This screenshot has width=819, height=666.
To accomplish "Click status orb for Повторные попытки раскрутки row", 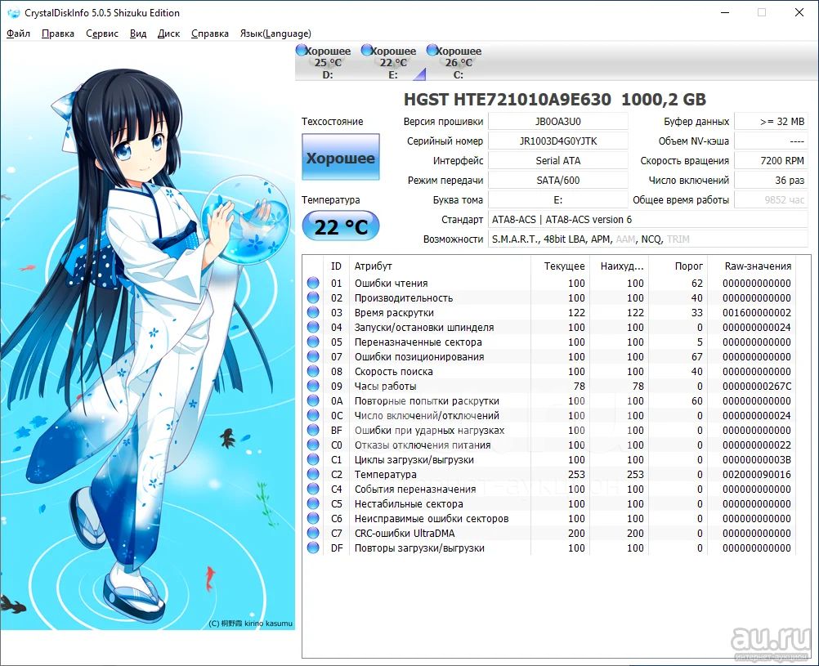I will [x=313, y=400].
